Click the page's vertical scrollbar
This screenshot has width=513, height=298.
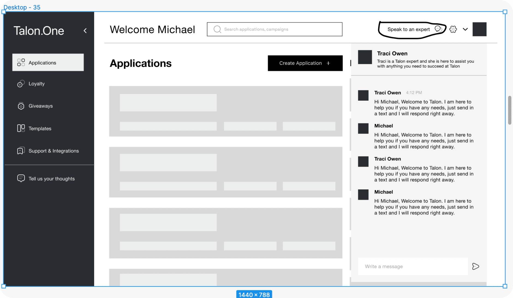coord(509,110)
